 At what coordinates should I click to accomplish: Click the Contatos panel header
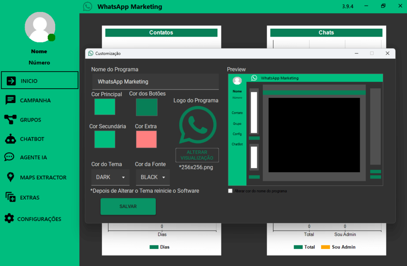[x=161, y=33]
